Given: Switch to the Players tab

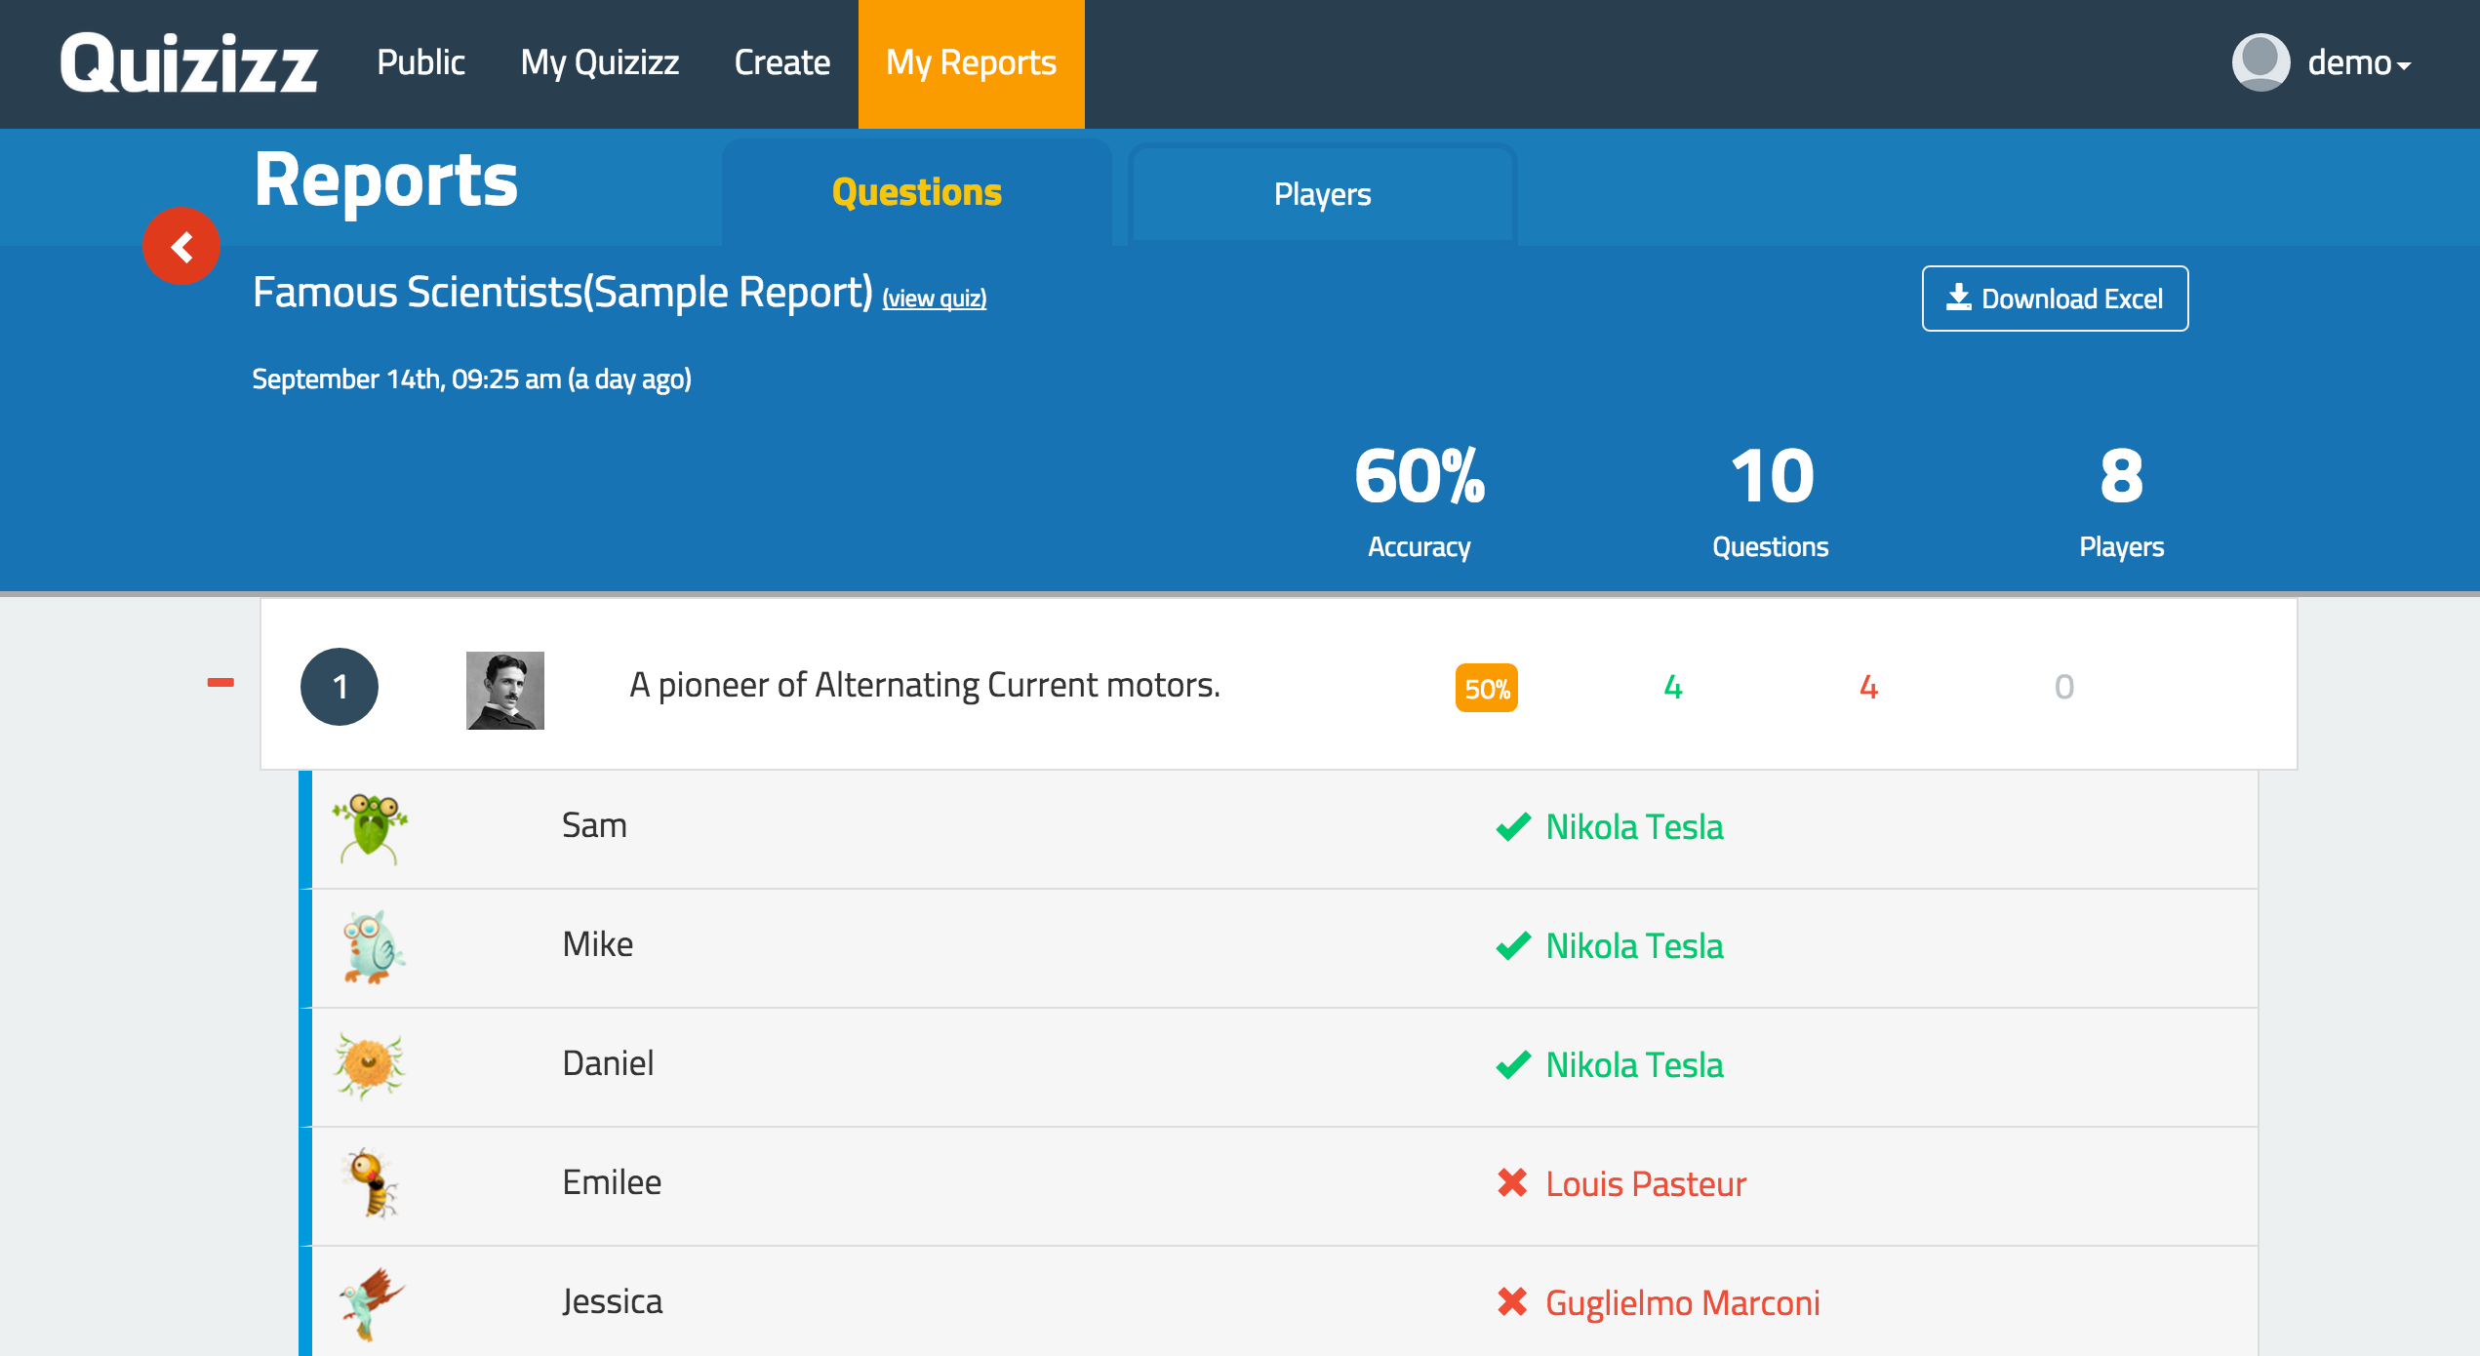Looking at the screenshot, I should (x=1323, y=194).
